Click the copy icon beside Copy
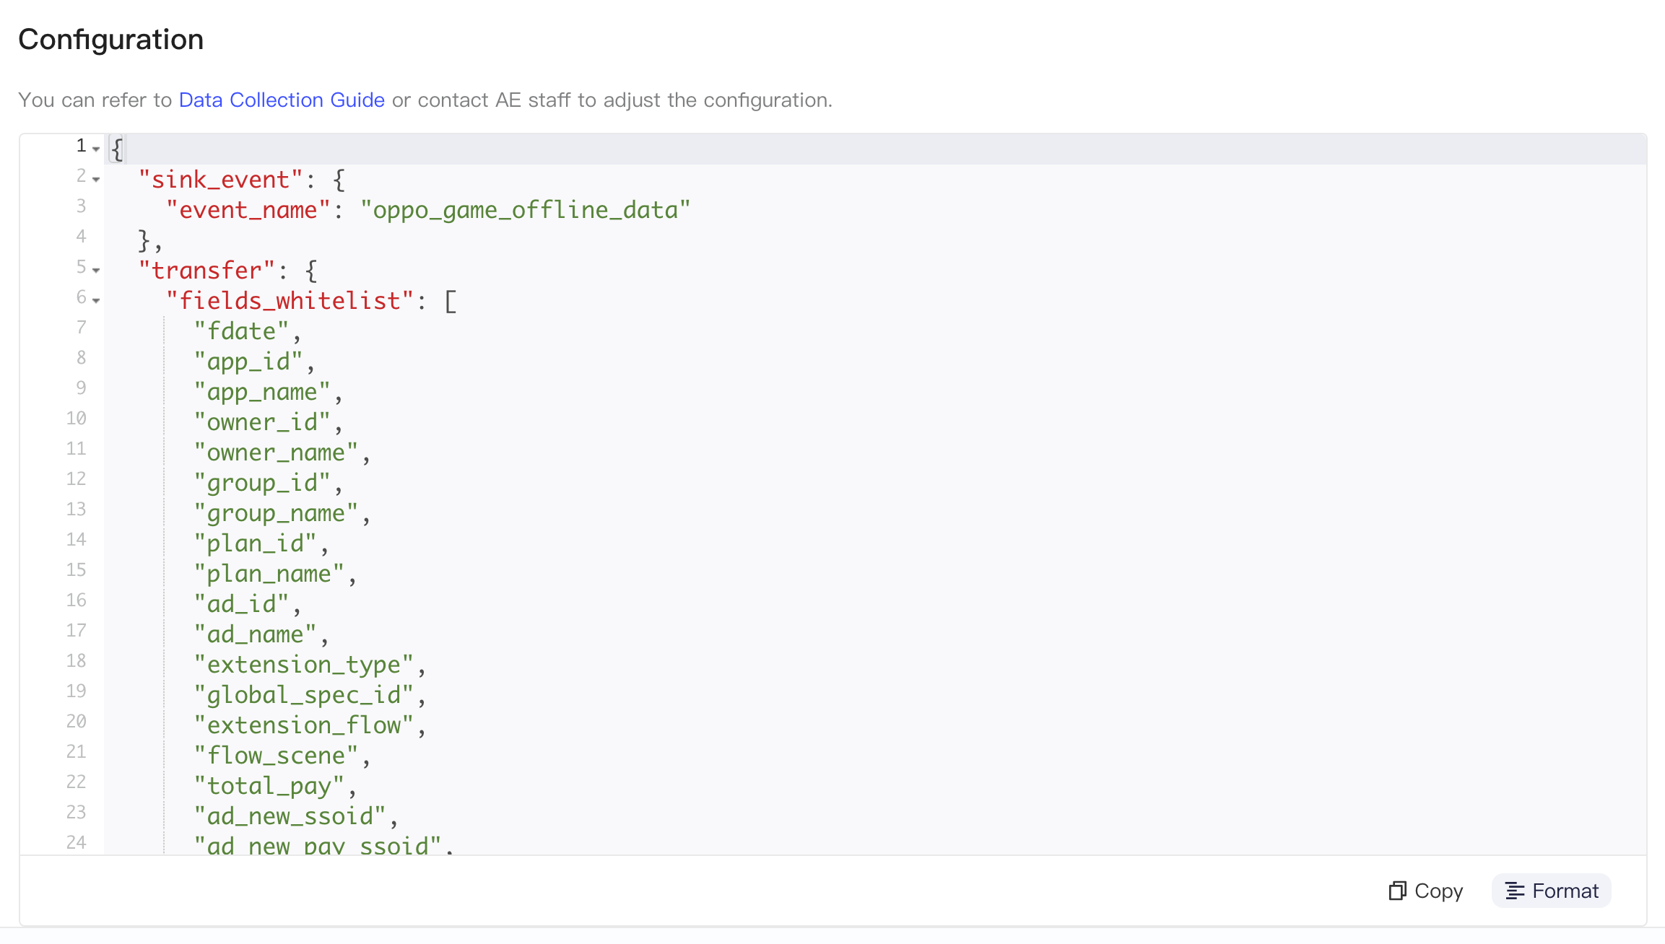This screenshot has height=944, width=1665. click(1397, 891)
